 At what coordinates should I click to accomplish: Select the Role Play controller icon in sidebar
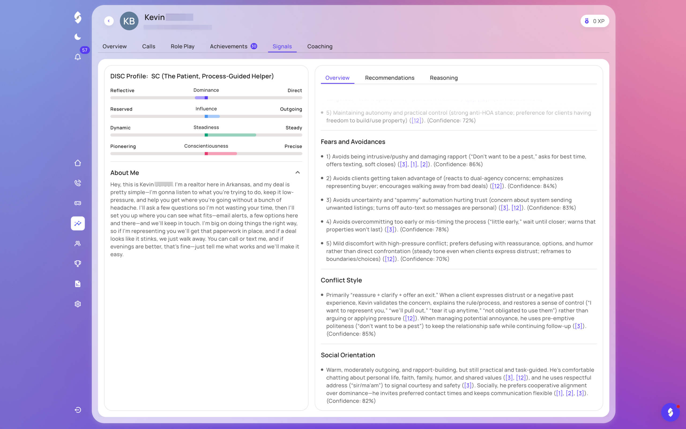pyautogui.click(x=78, y=203)
